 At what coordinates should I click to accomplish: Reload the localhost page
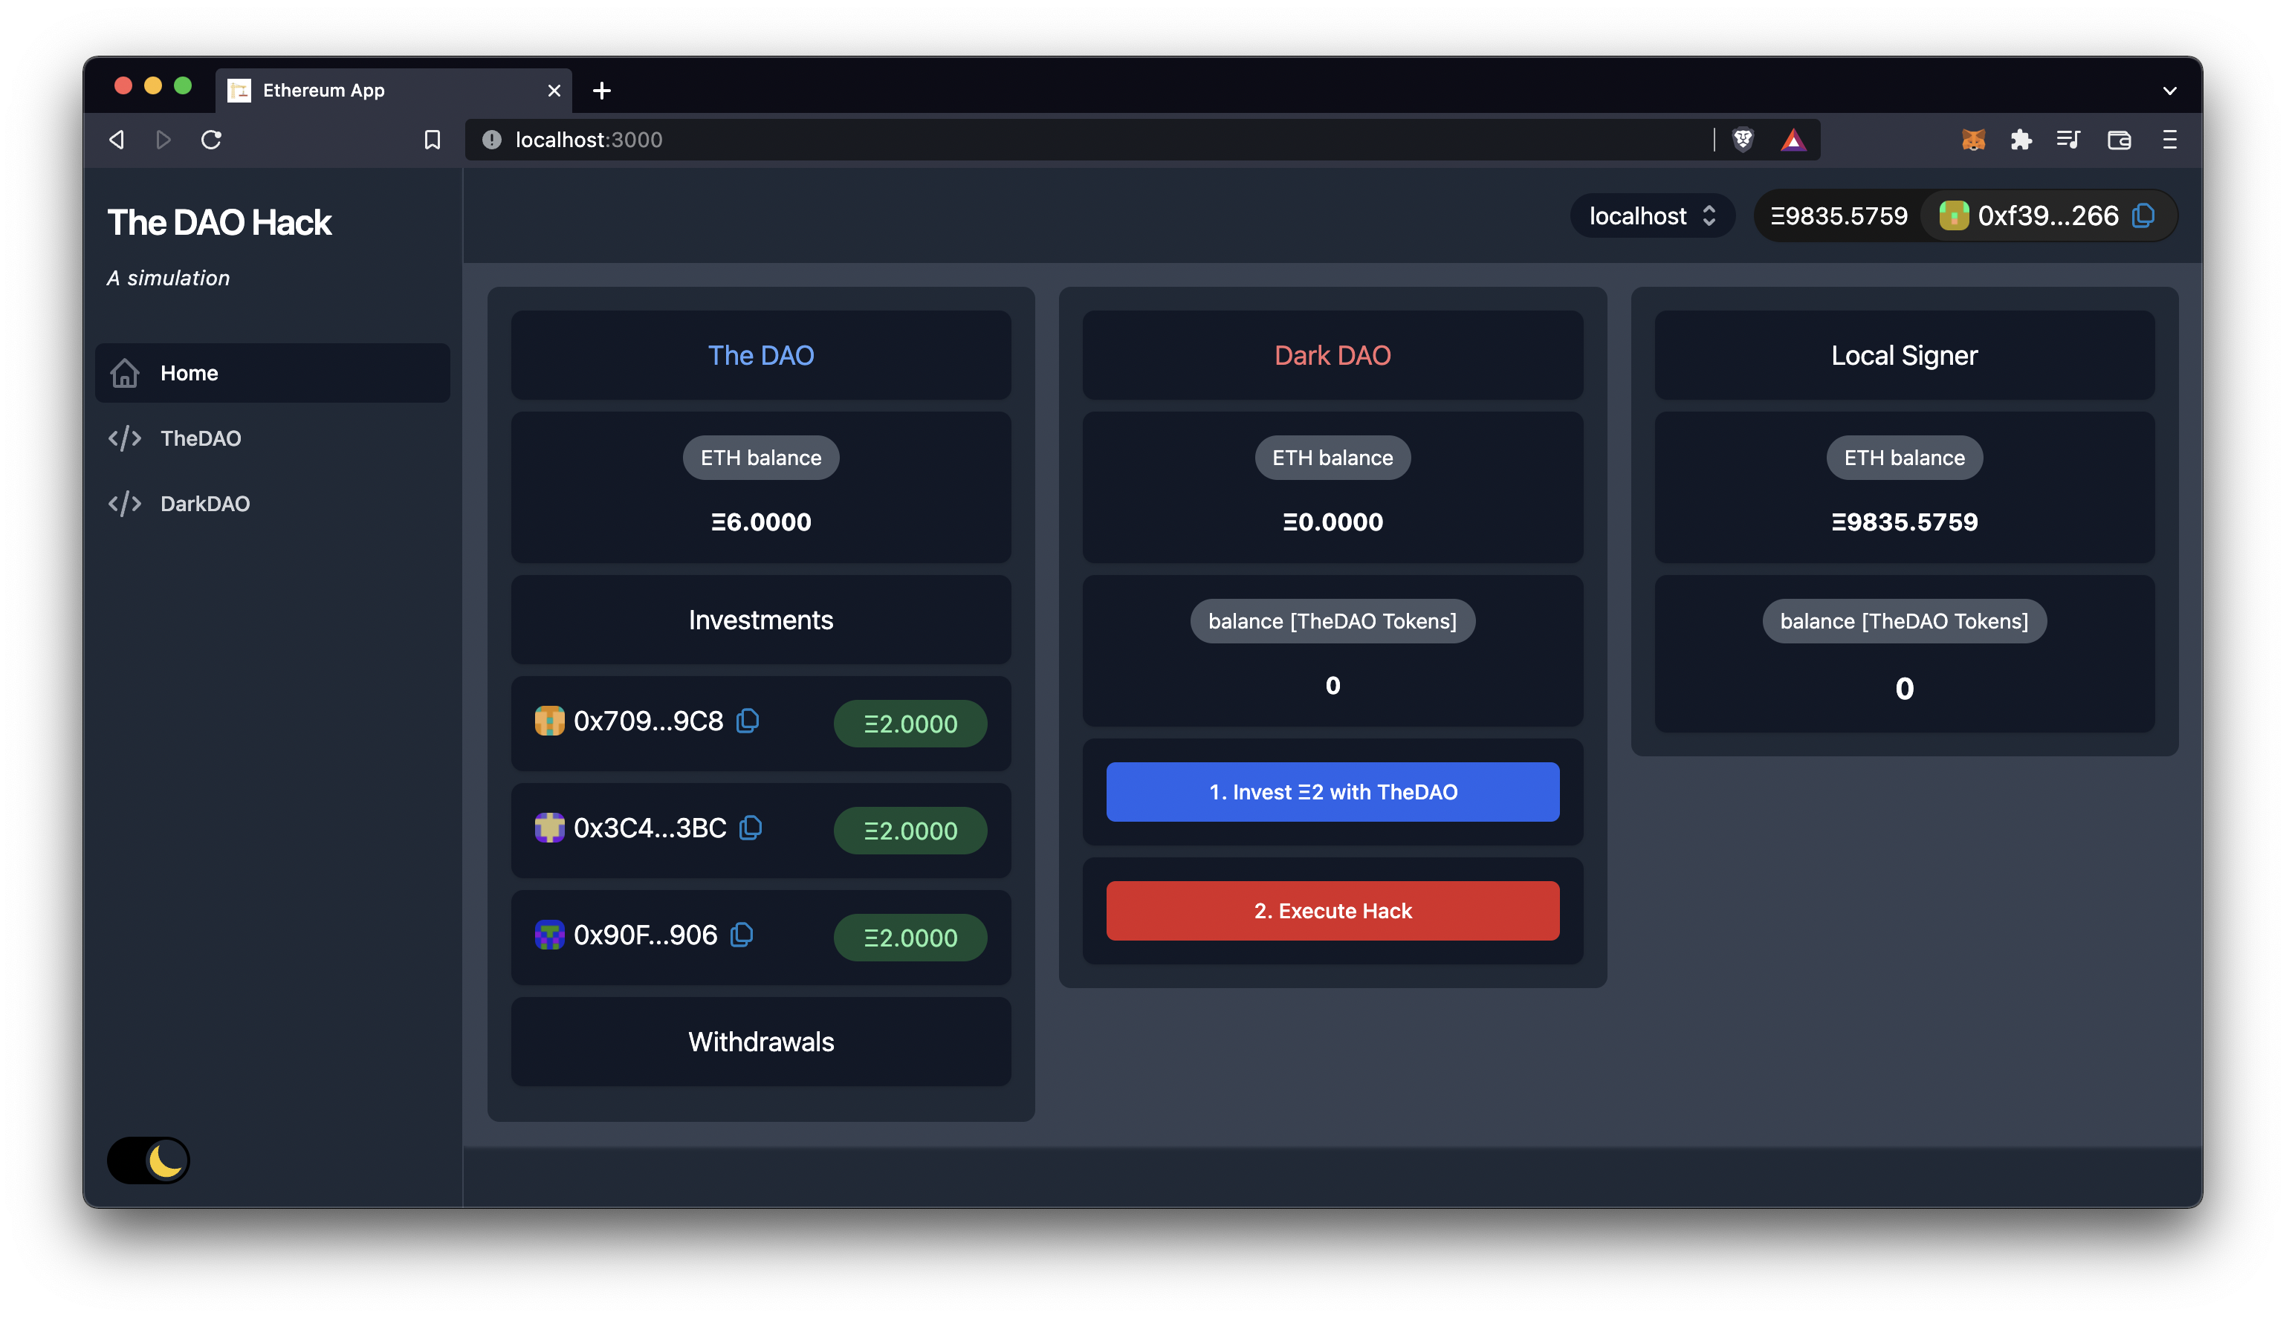tap(211, 140)
